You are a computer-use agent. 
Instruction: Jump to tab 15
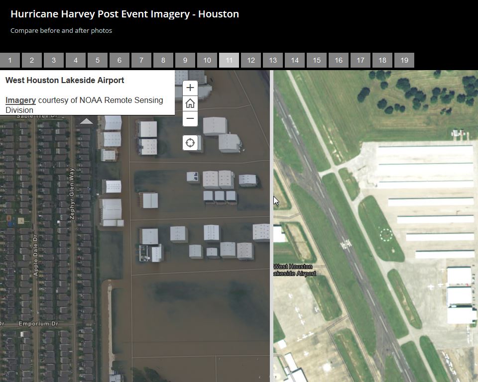point(317,60)
